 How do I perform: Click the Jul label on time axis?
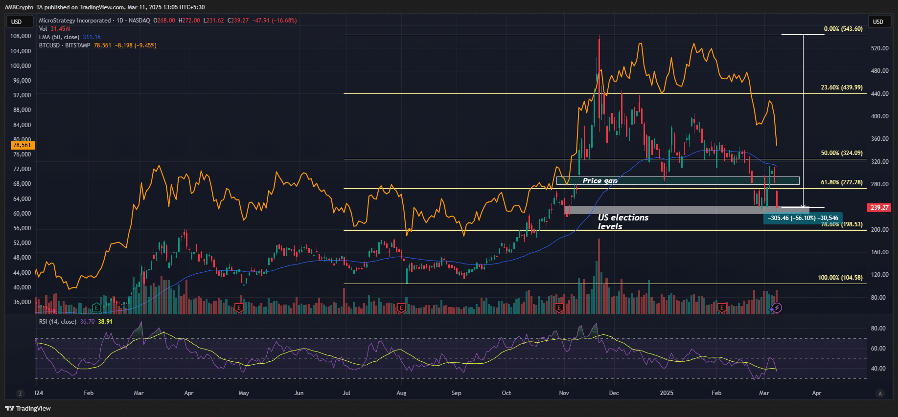tap(346, 393)
